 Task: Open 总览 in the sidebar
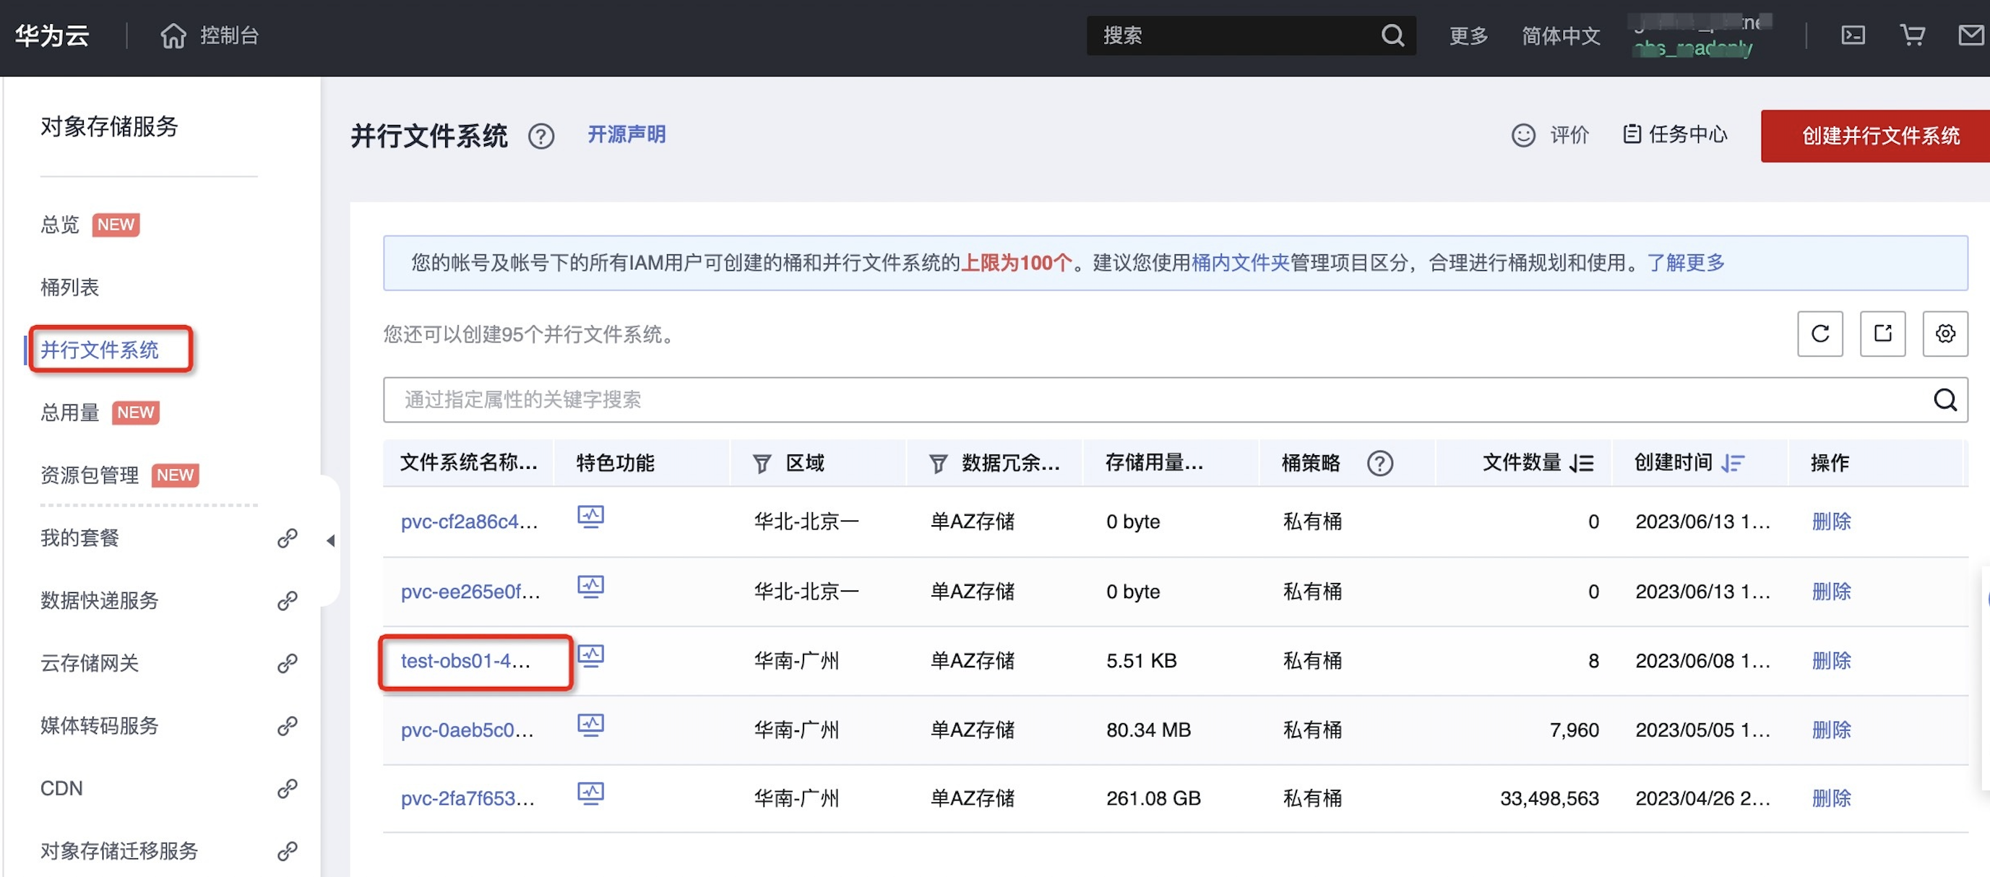click(59, 225)
